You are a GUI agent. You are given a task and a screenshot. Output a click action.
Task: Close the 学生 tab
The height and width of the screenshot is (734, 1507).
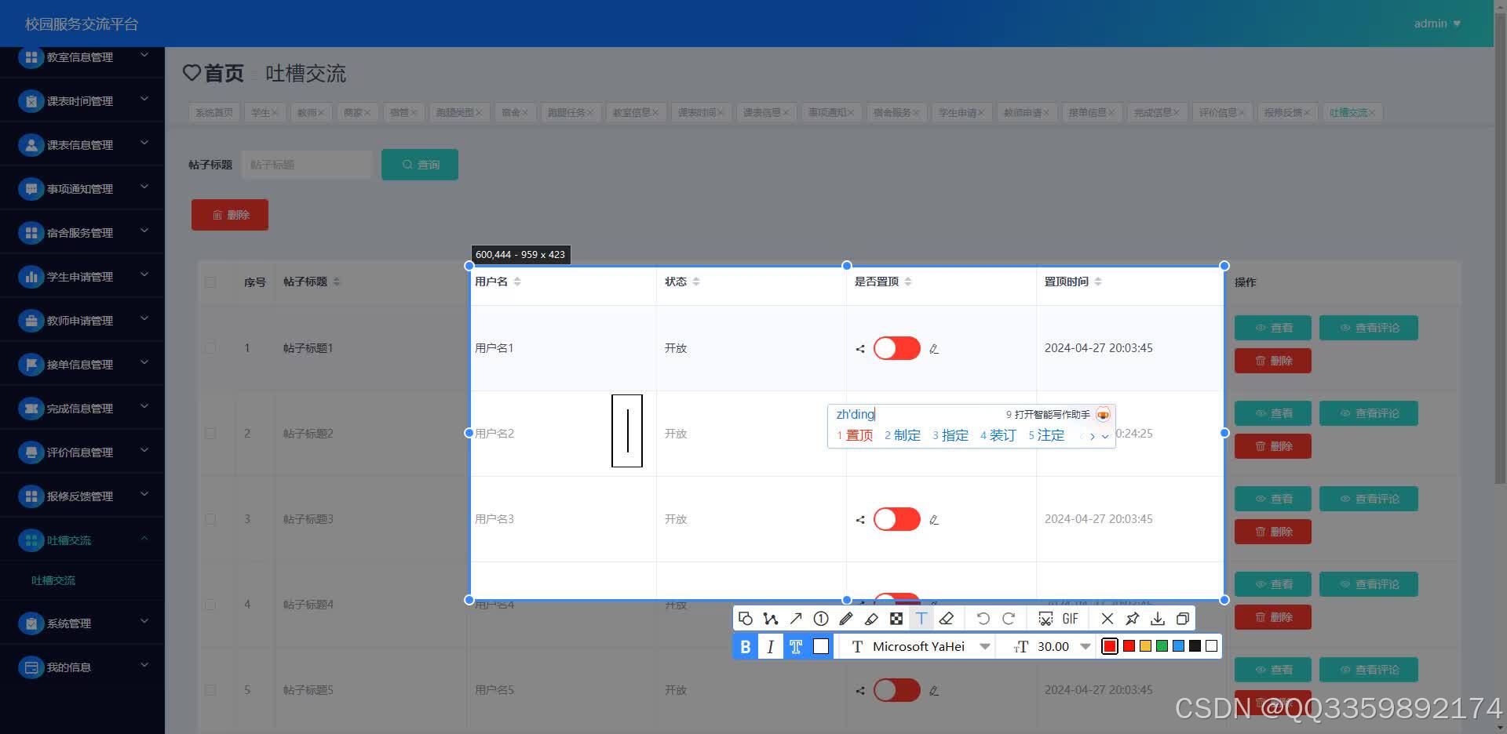275,113
